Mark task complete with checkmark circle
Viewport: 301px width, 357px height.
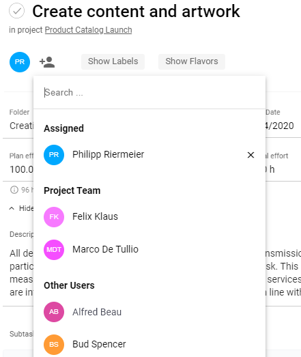click(x=16, y=11)
